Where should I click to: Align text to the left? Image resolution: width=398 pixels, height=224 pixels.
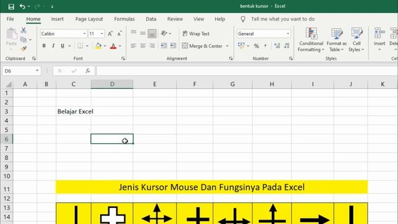tap(134, 46)
